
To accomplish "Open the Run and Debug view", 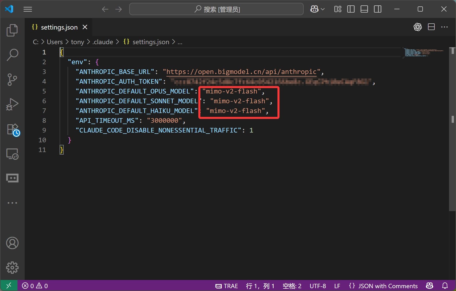I will coord(12,104).
